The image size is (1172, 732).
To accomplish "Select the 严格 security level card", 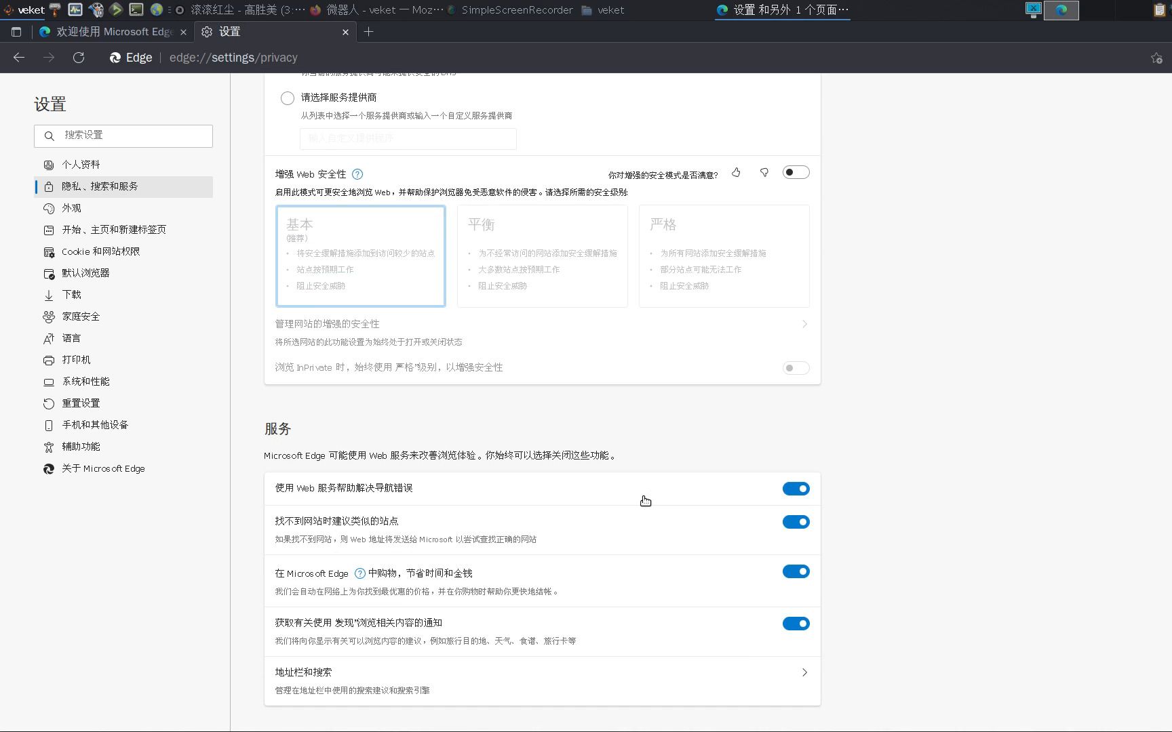I will tap(724, 256).
